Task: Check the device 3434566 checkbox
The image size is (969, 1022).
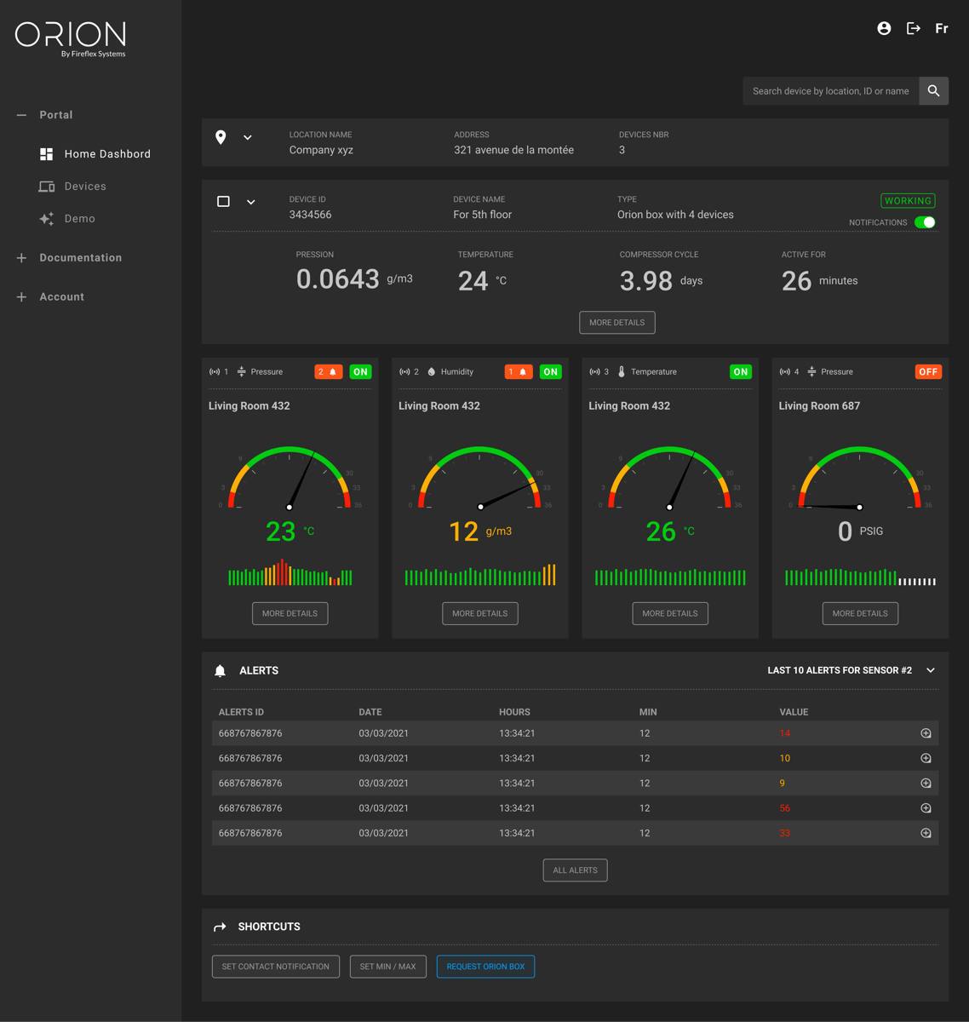Action: click(223, 202)
